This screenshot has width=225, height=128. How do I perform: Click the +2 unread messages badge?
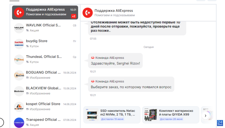tap(73, 16)
